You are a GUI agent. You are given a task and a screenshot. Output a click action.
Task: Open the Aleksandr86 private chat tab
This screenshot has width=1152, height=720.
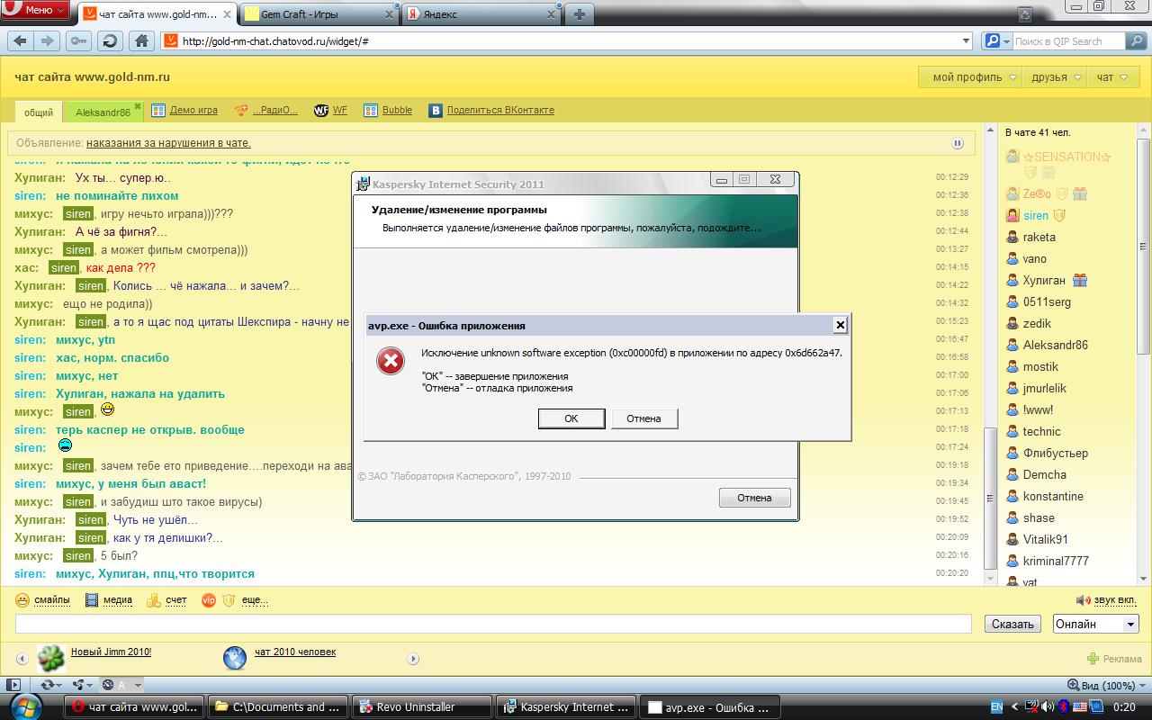tap(103, 112)
